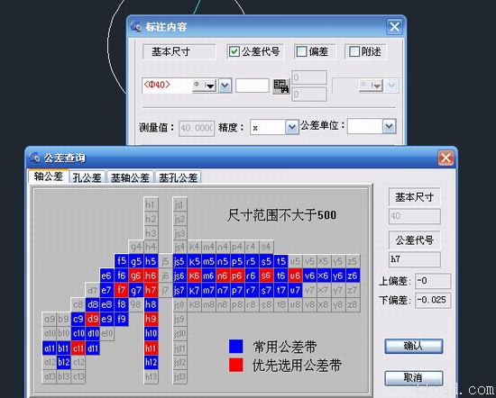
Task: Select the red p6 tolerance cell
Action: (237, 276)
